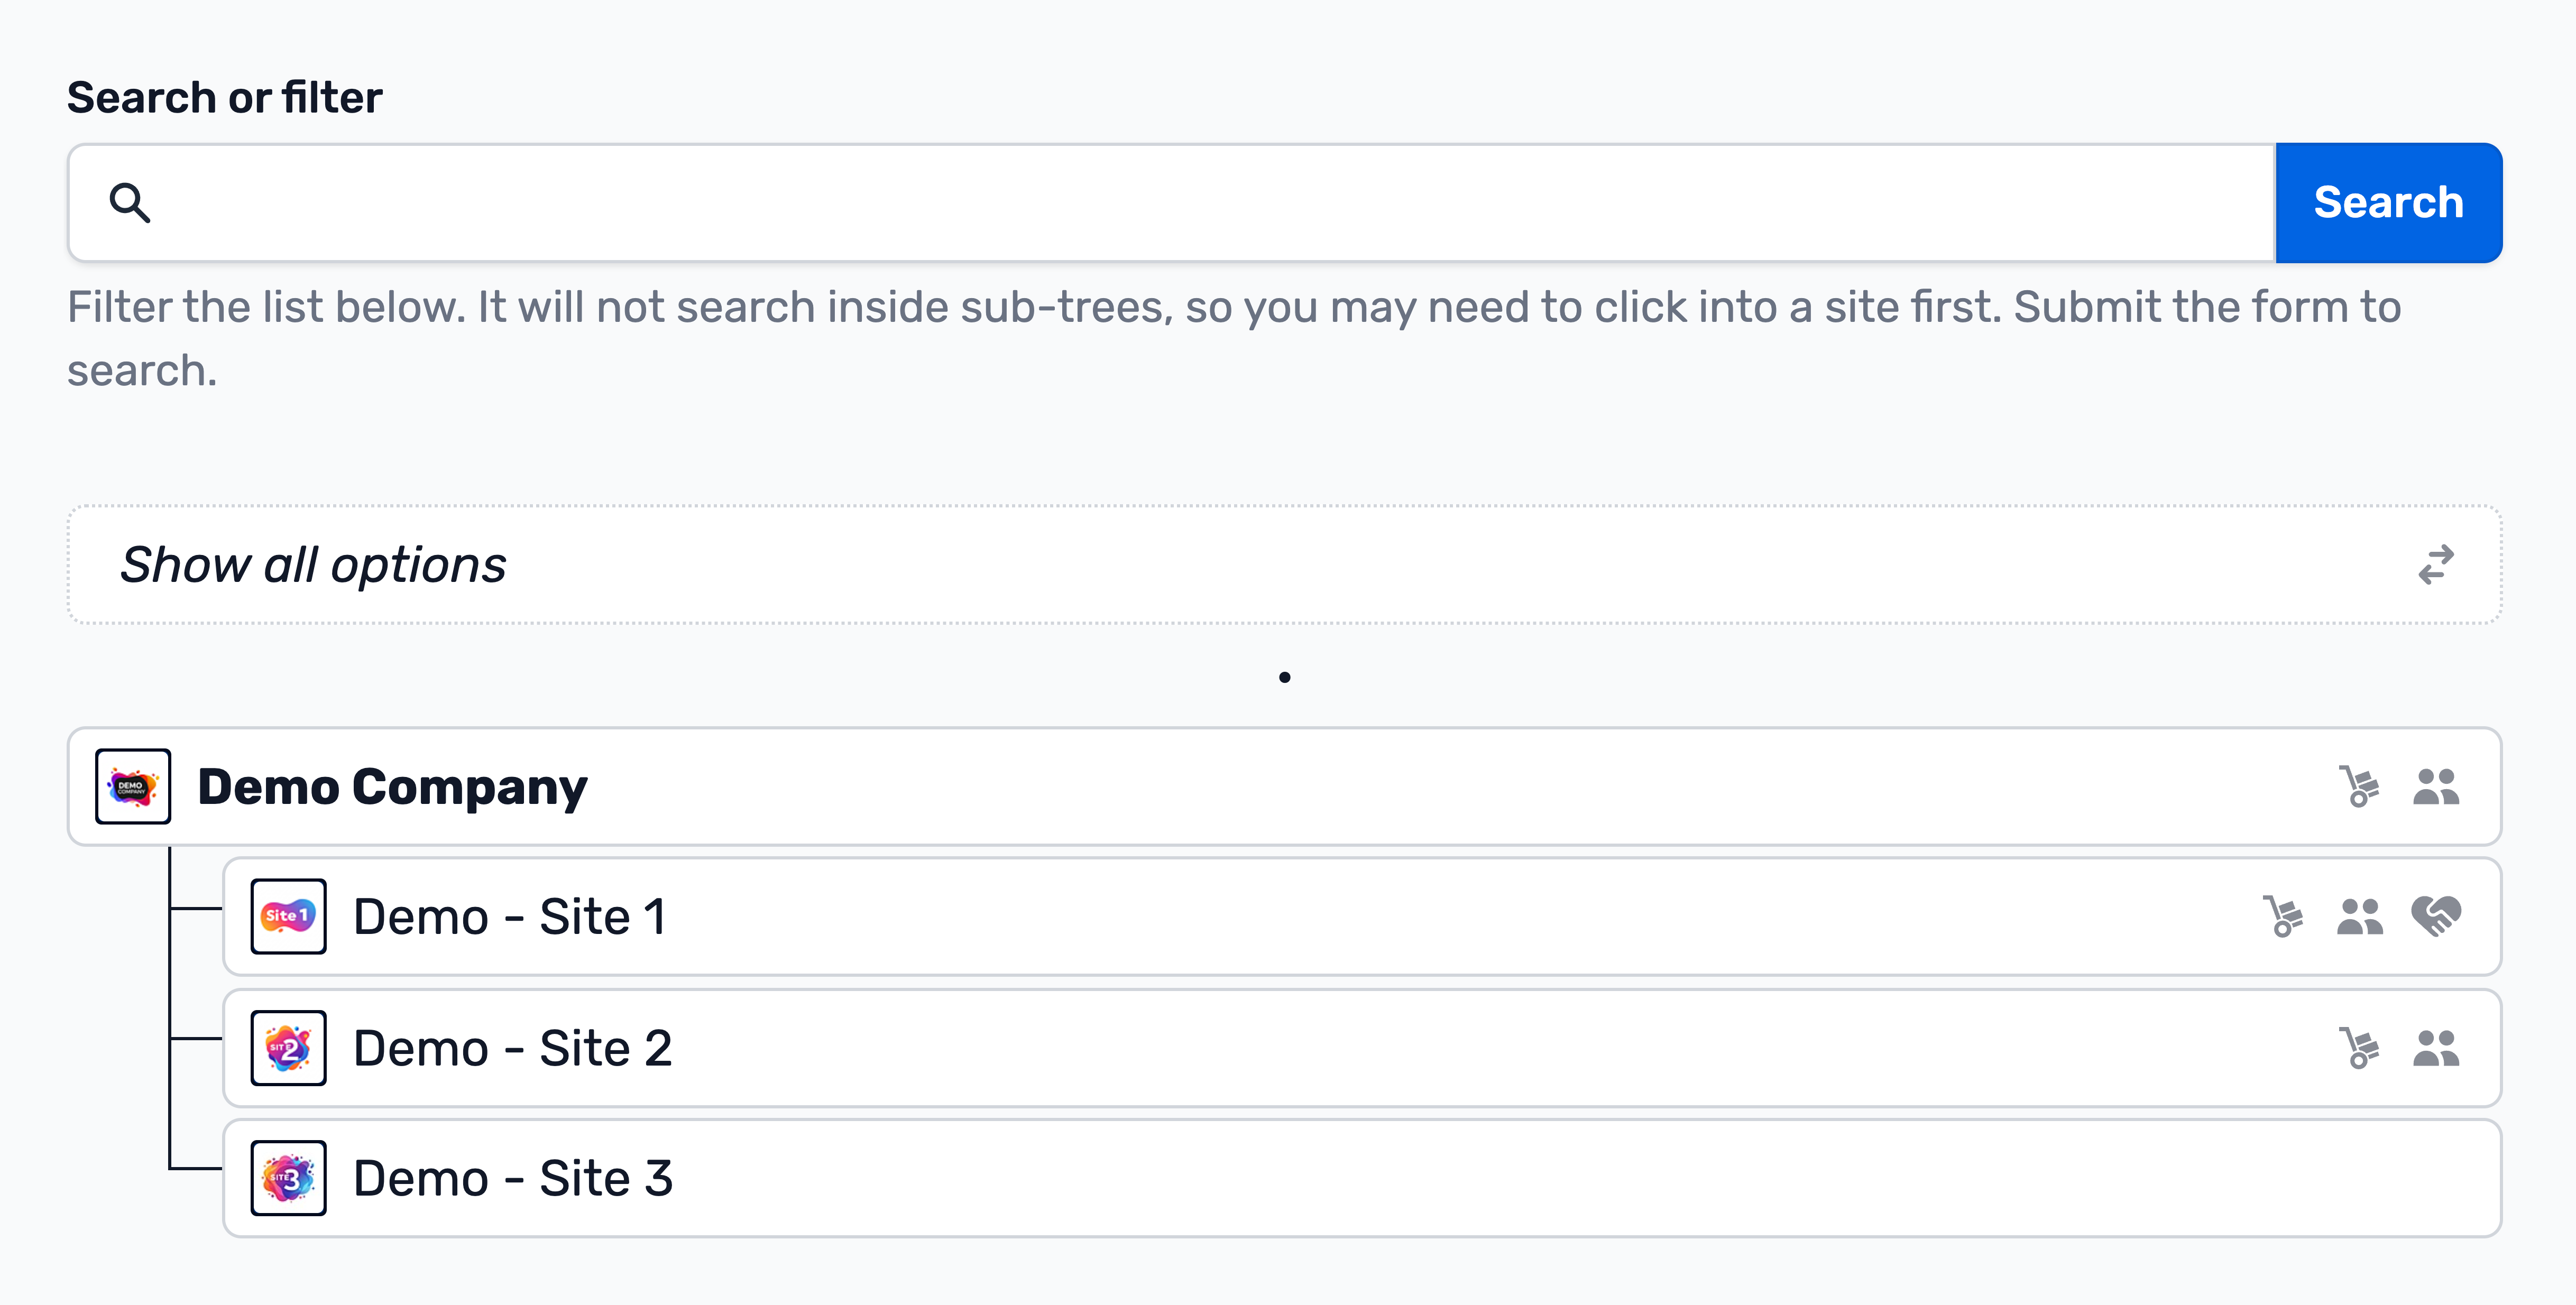Click Demo - Site 1 cart icon

[2283, 916]
